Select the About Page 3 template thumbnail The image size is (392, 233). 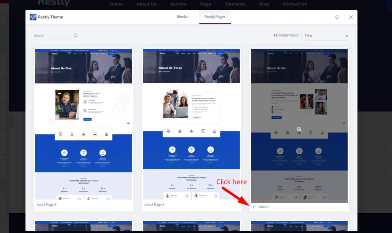[x=191, y=123]
